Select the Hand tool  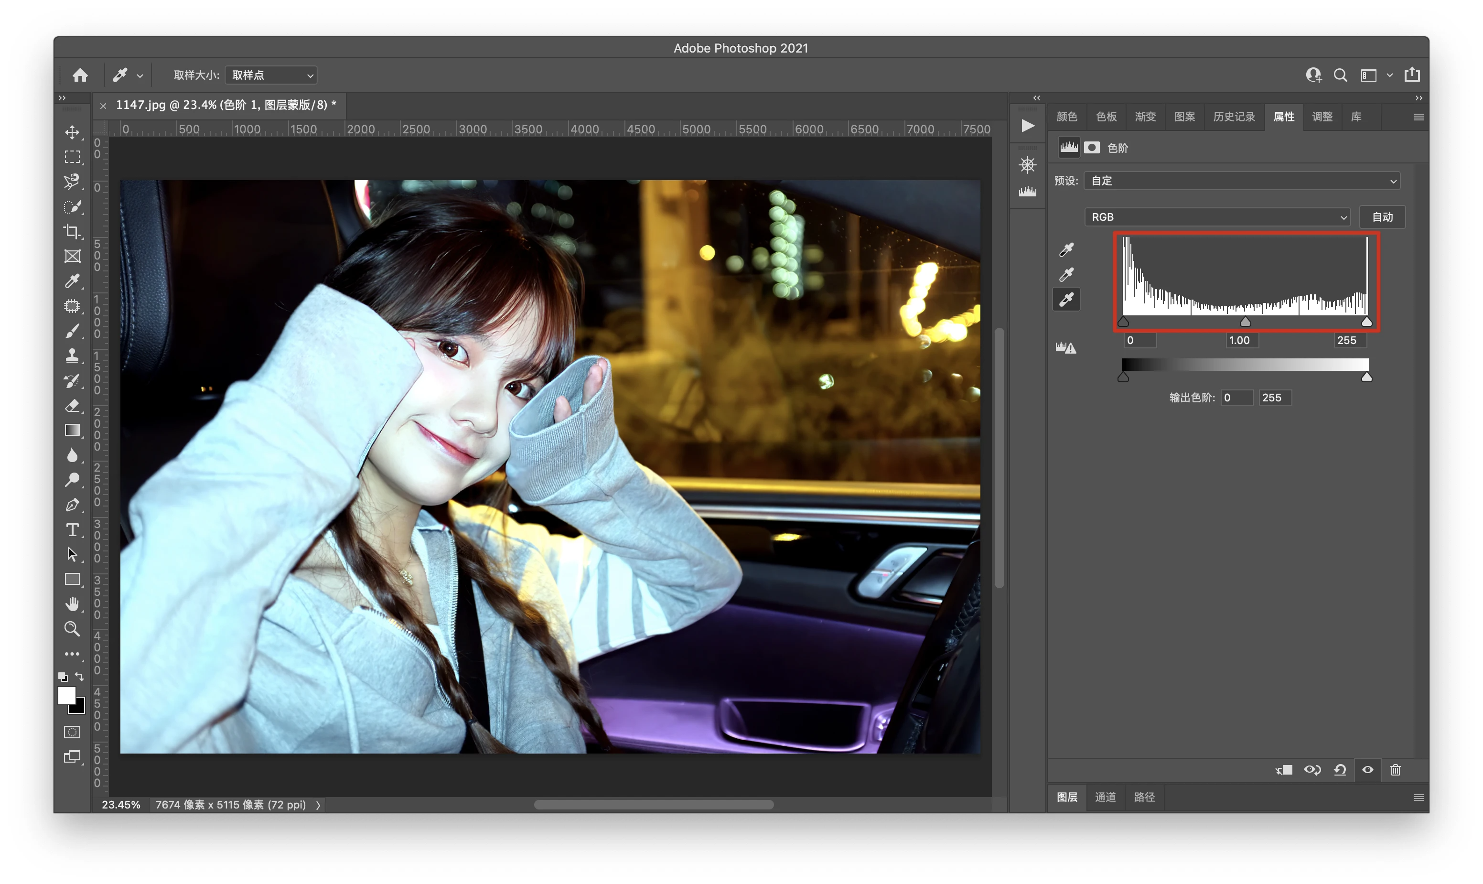pyautogui.click(x=72, y=604)
